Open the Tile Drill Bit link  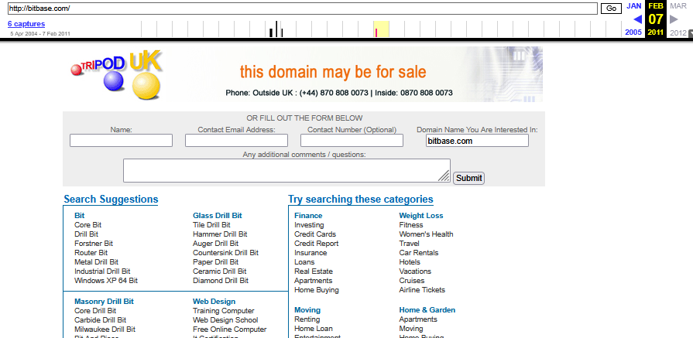(x=211, y=225)
